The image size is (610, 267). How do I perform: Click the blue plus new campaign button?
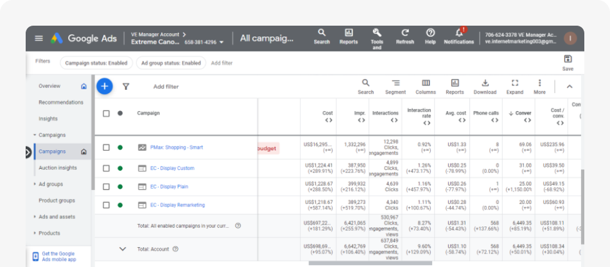point(104,86)
